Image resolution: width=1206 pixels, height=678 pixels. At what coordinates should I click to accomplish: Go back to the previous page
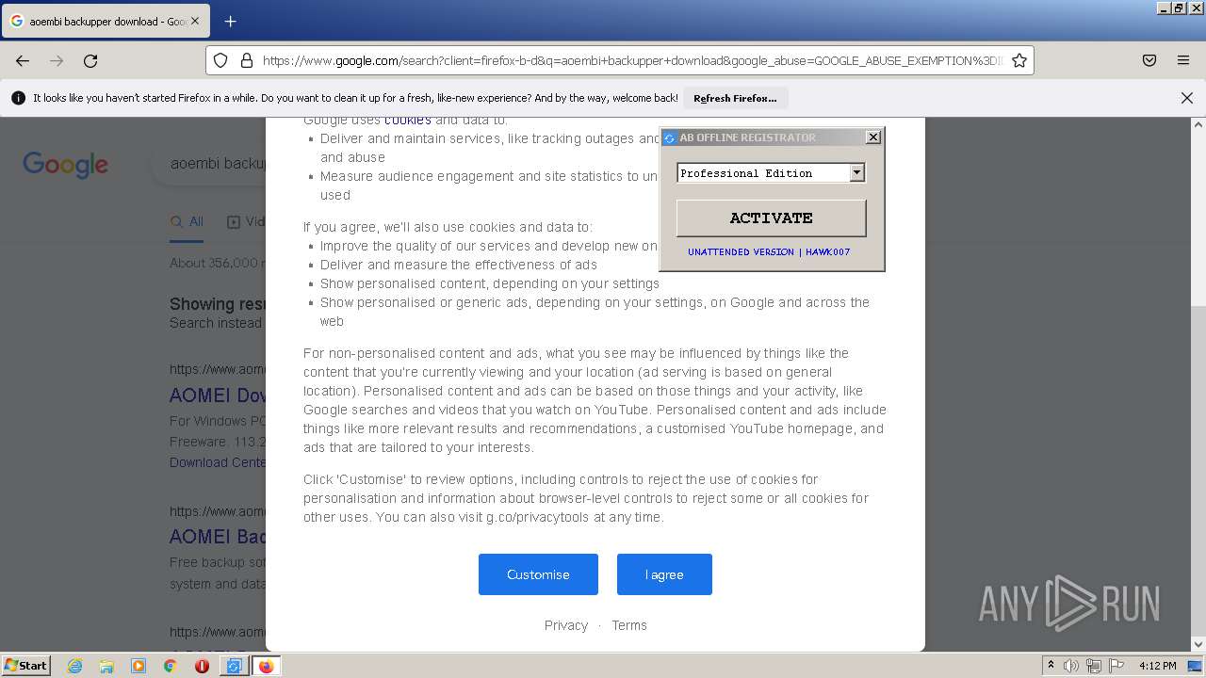point(23,60)
